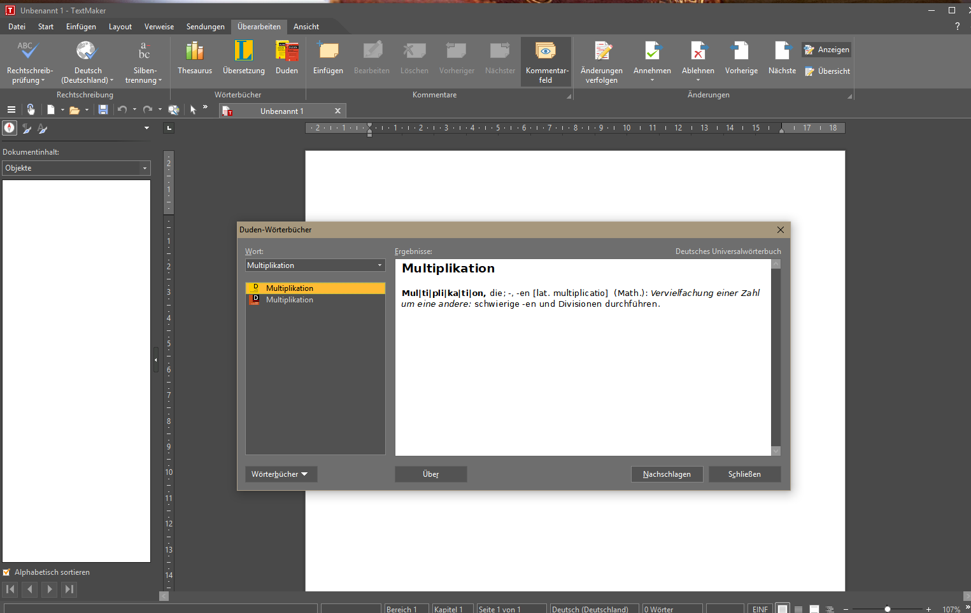Open dropdown arrow next to new document icon
Image resolution: width=971 pixels, height=613 pixels.
(62, 110)
